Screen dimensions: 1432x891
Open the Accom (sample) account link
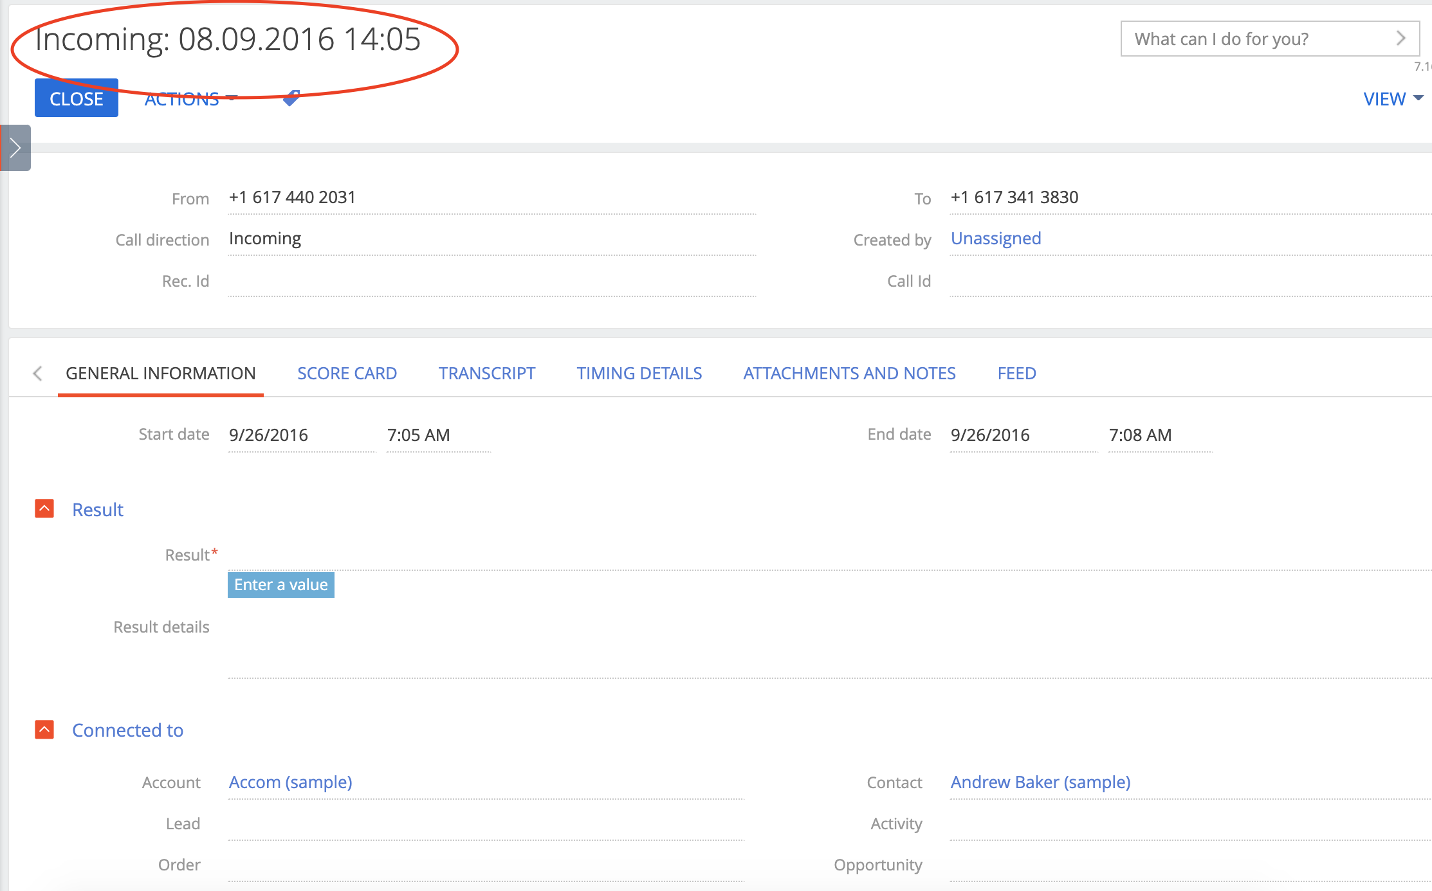[291, 782]
